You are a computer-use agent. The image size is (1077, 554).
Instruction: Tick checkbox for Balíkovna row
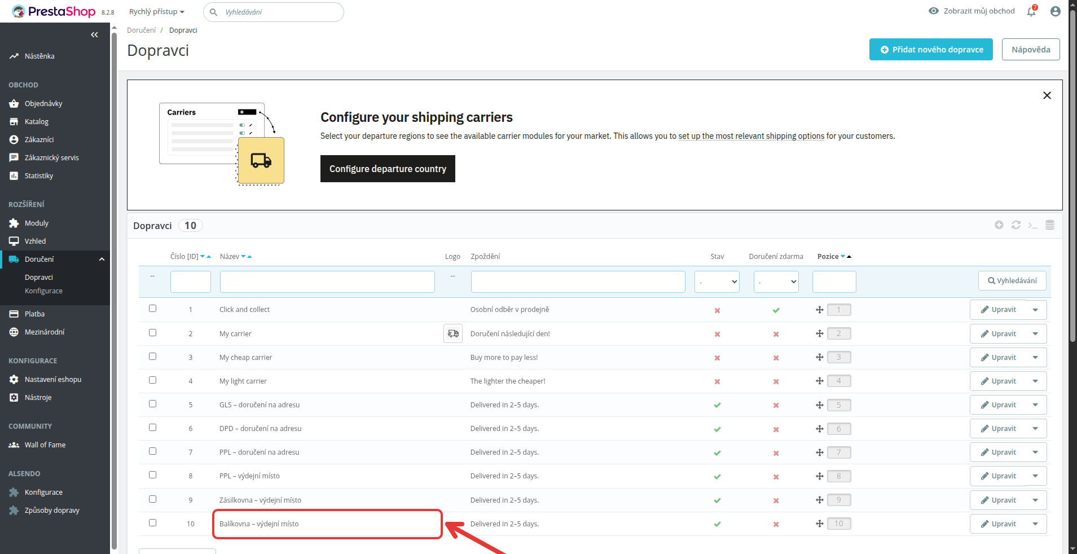(152, 523)
